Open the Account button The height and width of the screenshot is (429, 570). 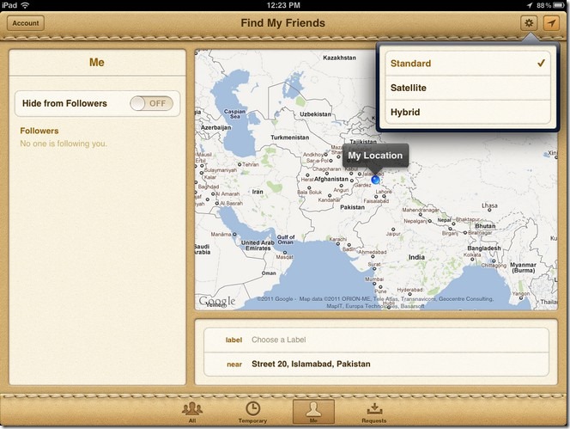(26, 23)
